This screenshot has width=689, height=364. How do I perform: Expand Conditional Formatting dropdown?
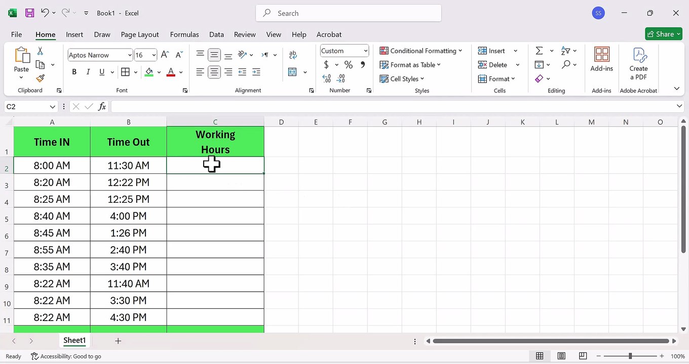tap(460, 51)
